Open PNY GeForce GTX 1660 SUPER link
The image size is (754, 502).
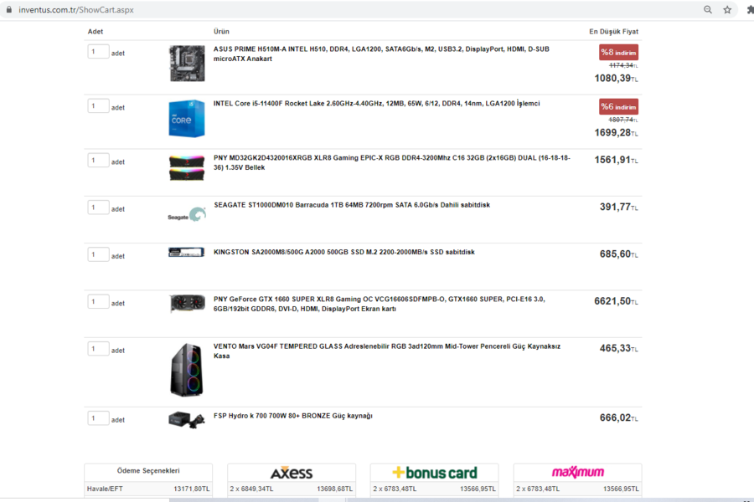pos(380,304)
